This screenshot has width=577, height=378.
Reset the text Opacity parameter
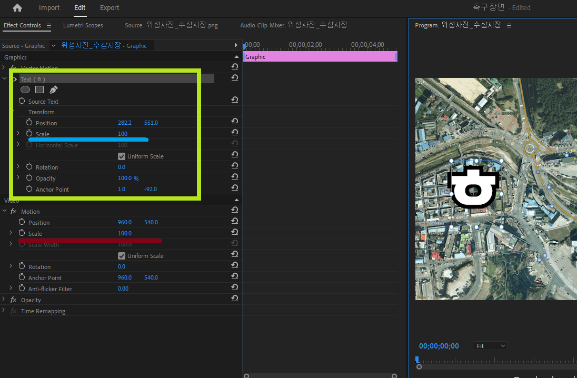click(x=234, y=176)
